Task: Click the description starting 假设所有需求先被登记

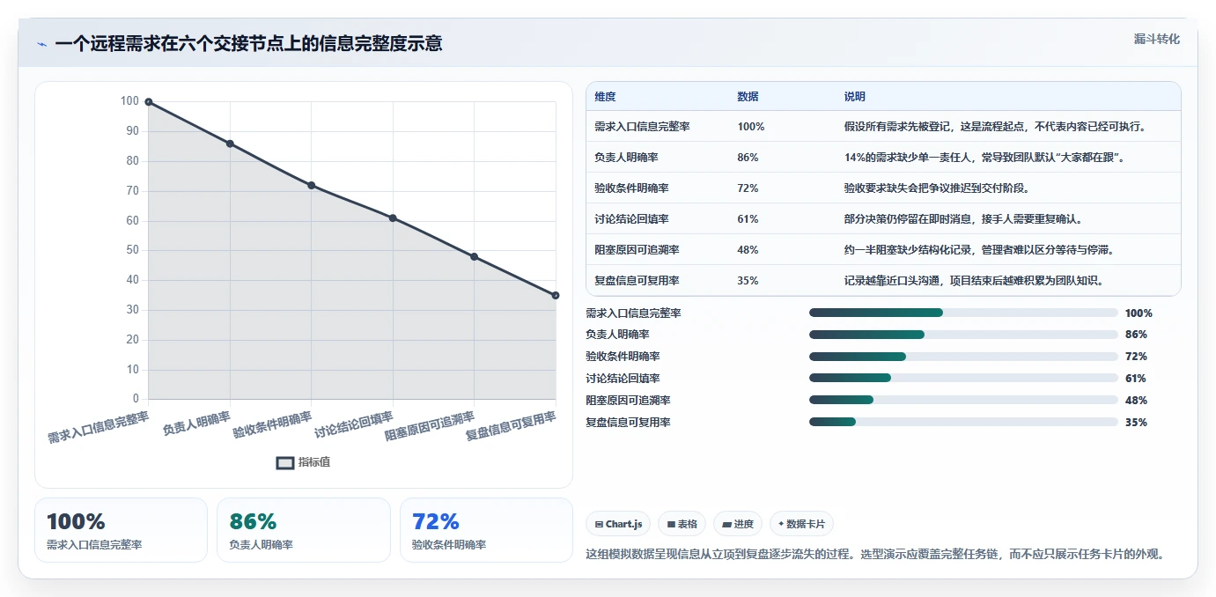Action: click(995, 127)
